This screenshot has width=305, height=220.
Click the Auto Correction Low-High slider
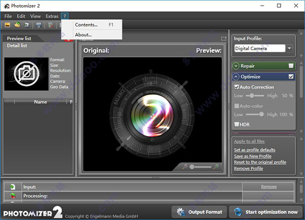click(255, 96)
